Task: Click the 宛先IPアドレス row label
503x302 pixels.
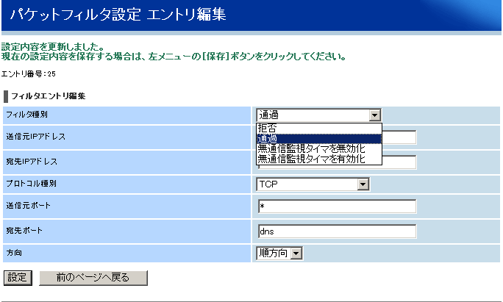Action: click(x=31, y=161)
